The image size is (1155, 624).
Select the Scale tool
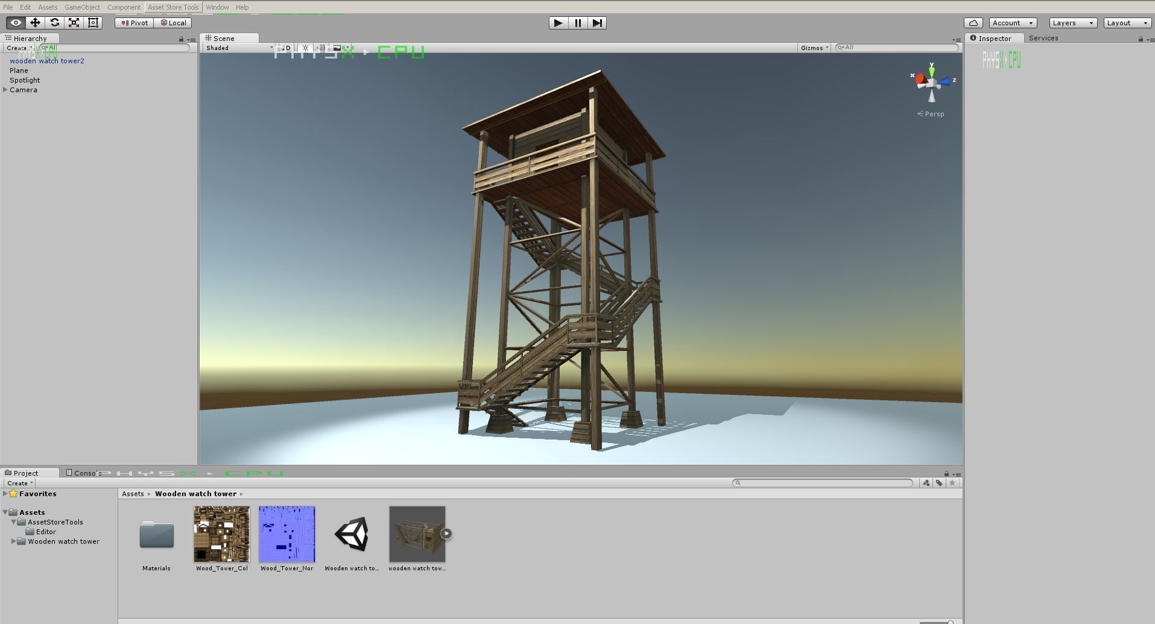74,23
